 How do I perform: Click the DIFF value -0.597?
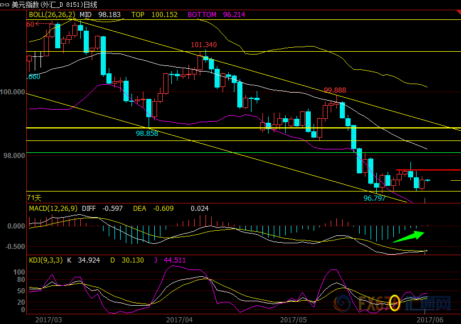[x=112, y=209]
